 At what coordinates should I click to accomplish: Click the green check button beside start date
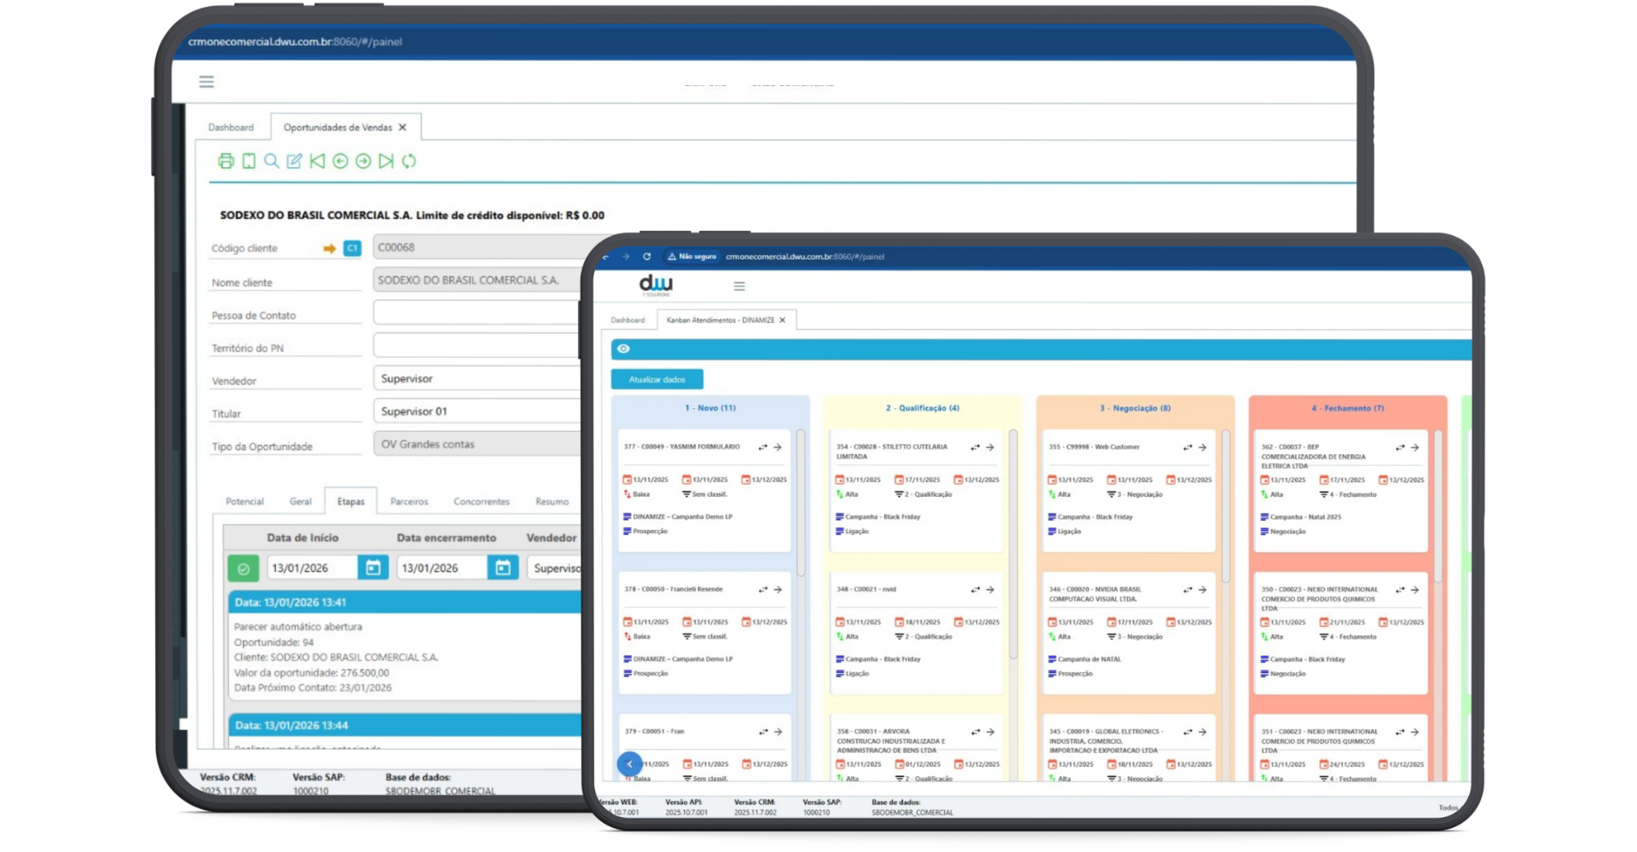pos(243,568)
